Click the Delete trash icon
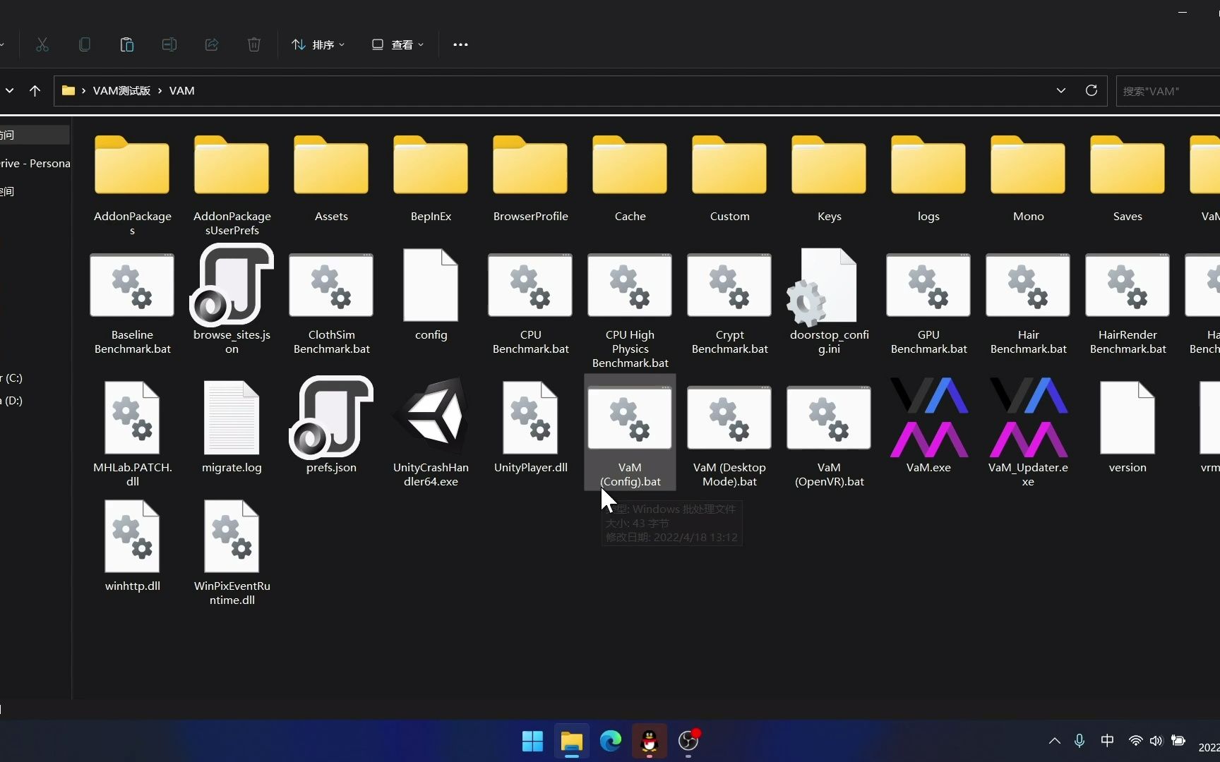The width and height of the screenshot is (1220, 762). tap(254, 44)
